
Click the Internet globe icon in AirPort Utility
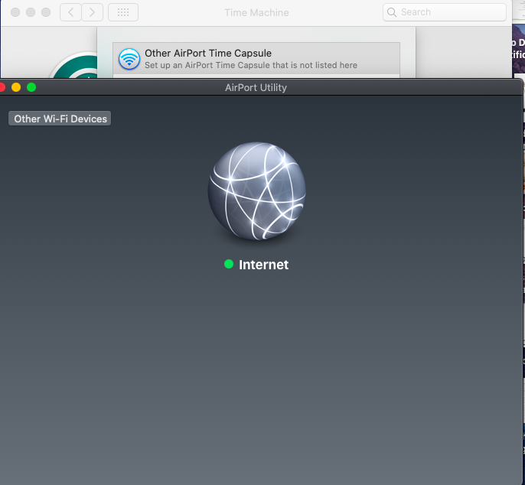point(256,190)
